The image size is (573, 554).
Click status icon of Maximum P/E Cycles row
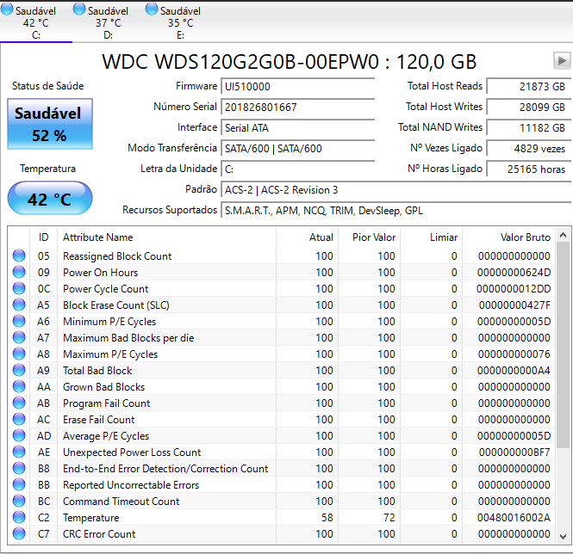pos(19,354)
